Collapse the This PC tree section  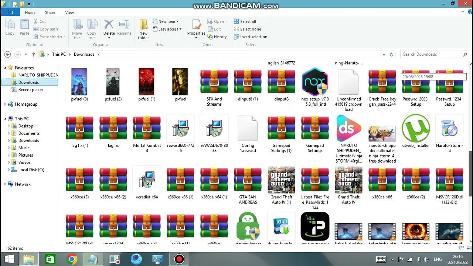tap(6, 119)
